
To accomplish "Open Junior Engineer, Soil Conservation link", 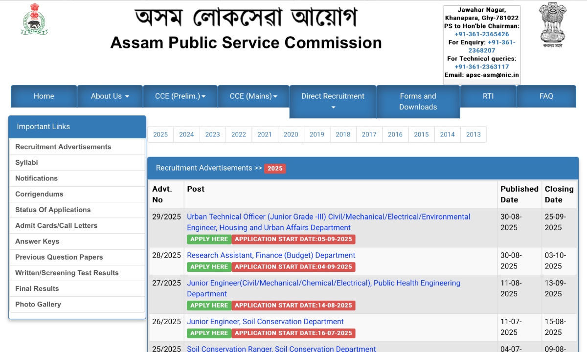I will [265, 322].
